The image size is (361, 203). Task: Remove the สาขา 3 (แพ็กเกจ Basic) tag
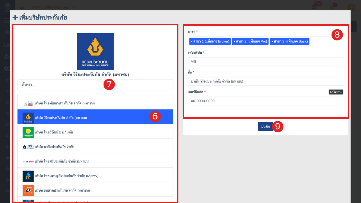tap(272, 41)
